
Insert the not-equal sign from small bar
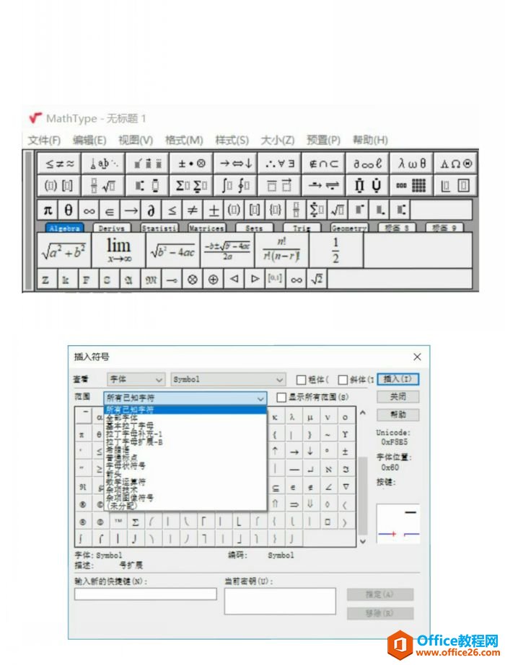point(193,210)
